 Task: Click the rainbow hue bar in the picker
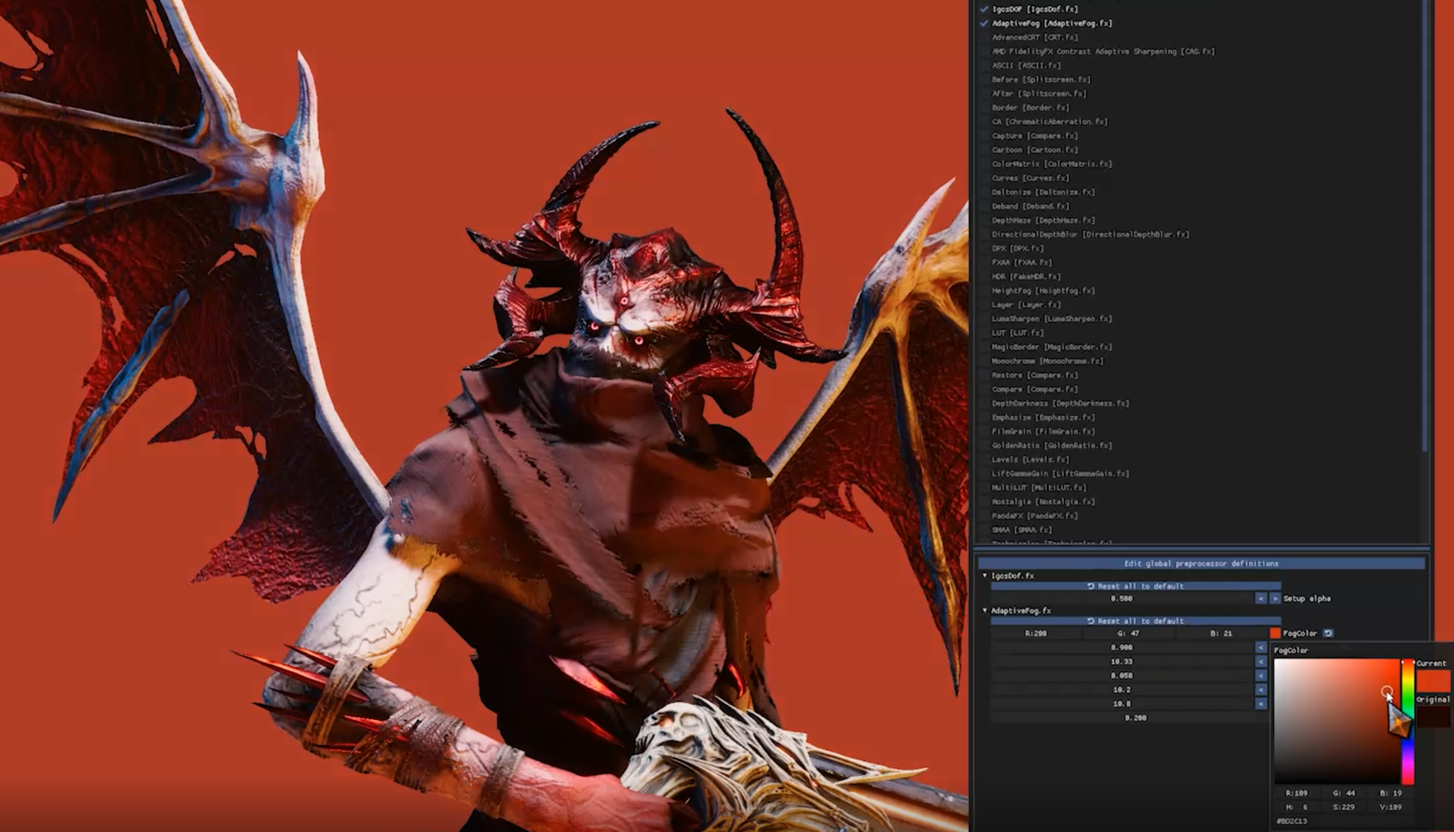click(x=1408, y=721)
